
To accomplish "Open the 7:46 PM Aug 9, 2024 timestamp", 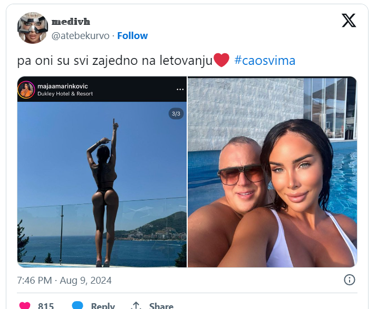I will [x=64, y=281].
